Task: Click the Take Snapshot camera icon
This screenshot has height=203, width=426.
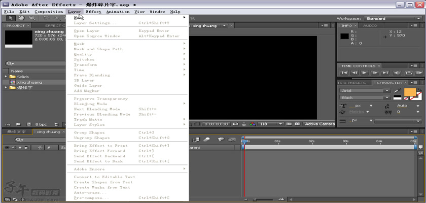Action: 235,124
